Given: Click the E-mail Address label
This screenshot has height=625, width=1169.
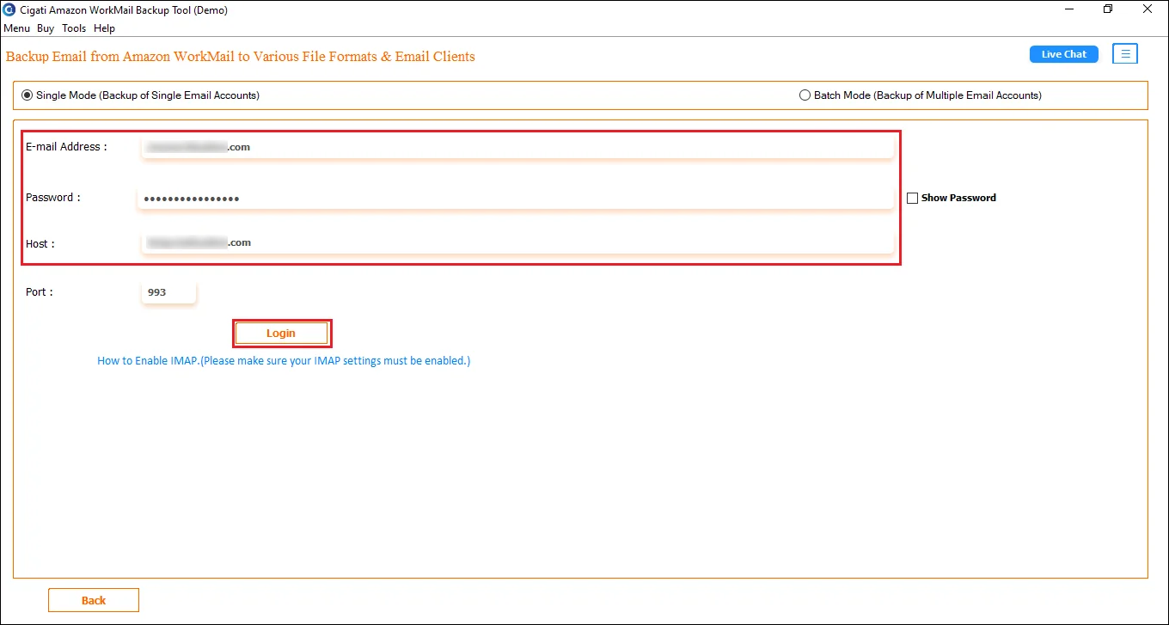Looking at the screenshot, I should (x=66, y=147).
